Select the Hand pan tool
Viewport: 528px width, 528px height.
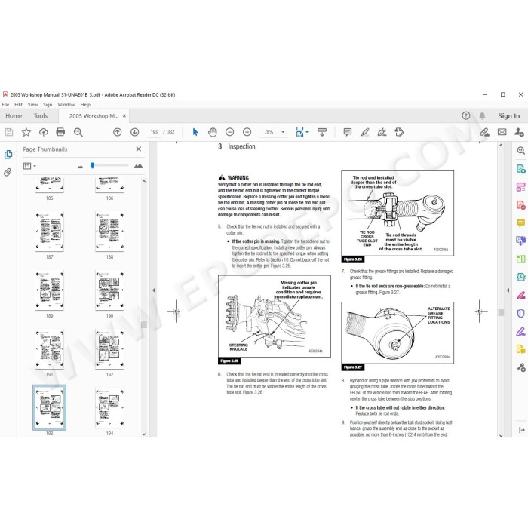(x=213, y=132)
